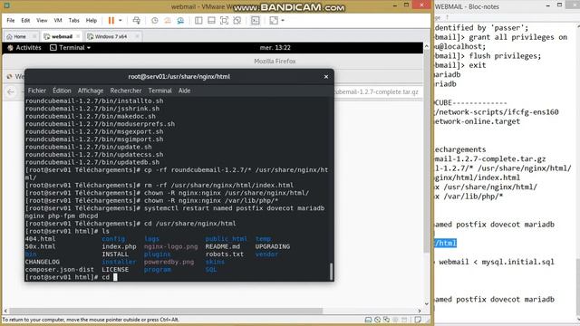Take a snapshot with the clock icon
580x326 pixels.
pyautogui.click(x=155, y=20)
